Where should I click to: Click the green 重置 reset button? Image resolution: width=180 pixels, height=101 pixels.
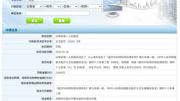click(x=62, y=21)
